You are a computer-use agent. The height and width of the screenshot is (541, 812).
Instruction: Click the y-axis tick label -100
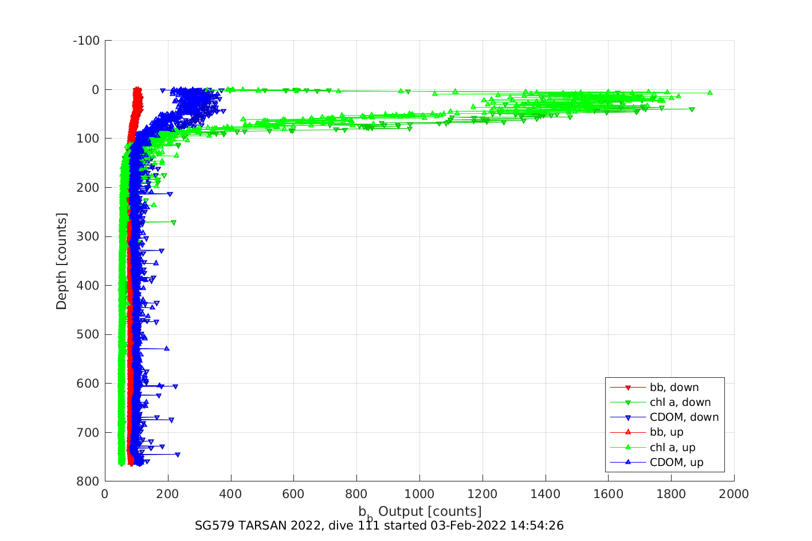(x=86, y=41)
